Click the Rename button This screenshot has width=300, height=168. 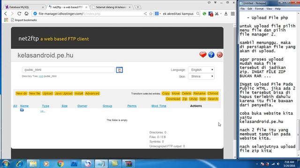click(199, 93)
